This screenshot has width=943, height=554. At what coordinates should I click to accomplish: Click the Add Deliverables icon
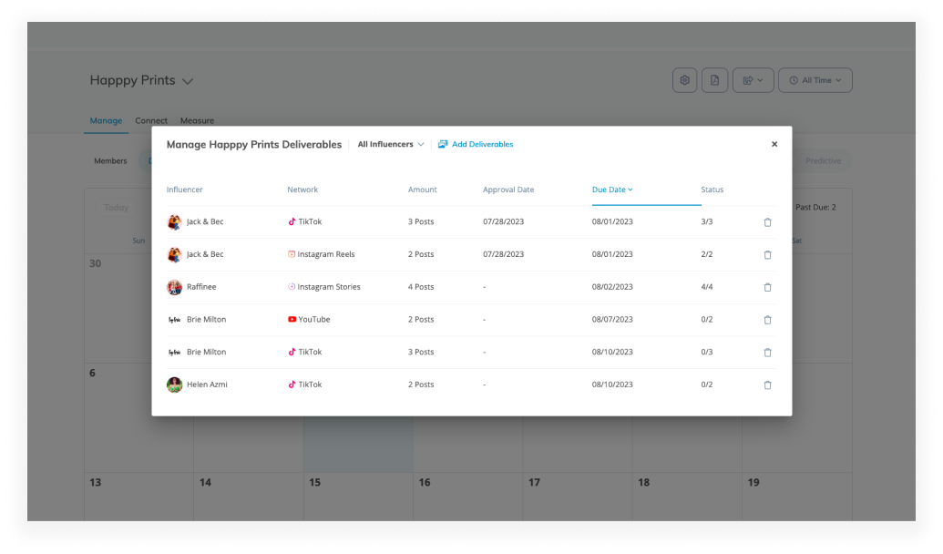443,144
